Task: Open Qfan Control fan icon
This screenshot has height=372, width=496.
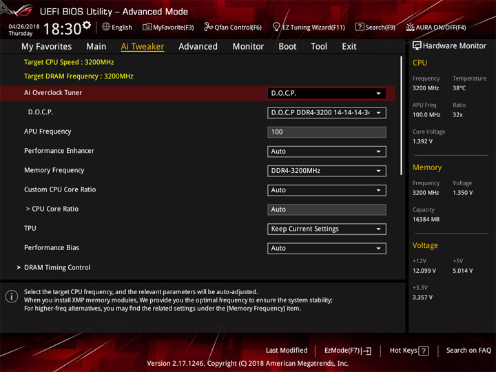Action: click(x=208, y=27)
